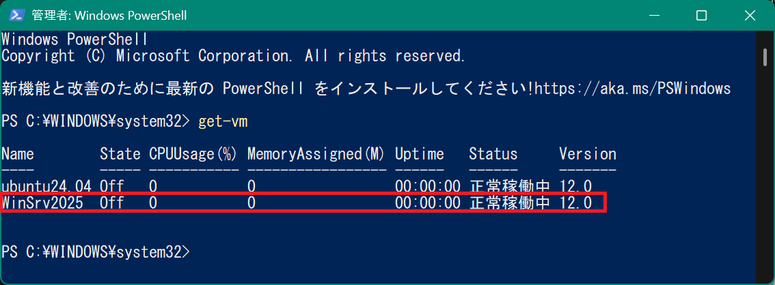The height and width of the screenshot is (285, 775).
Task: Click the Uptime column header
Action: (419, 154)
